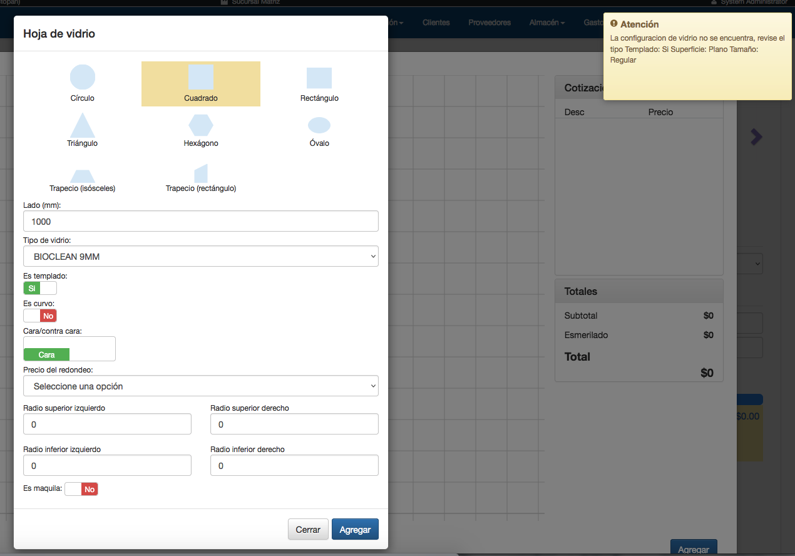Select the Triángulo shape icon
Image resolution: width=795 pixels, height=556 pixels.
tap(82, 125)
